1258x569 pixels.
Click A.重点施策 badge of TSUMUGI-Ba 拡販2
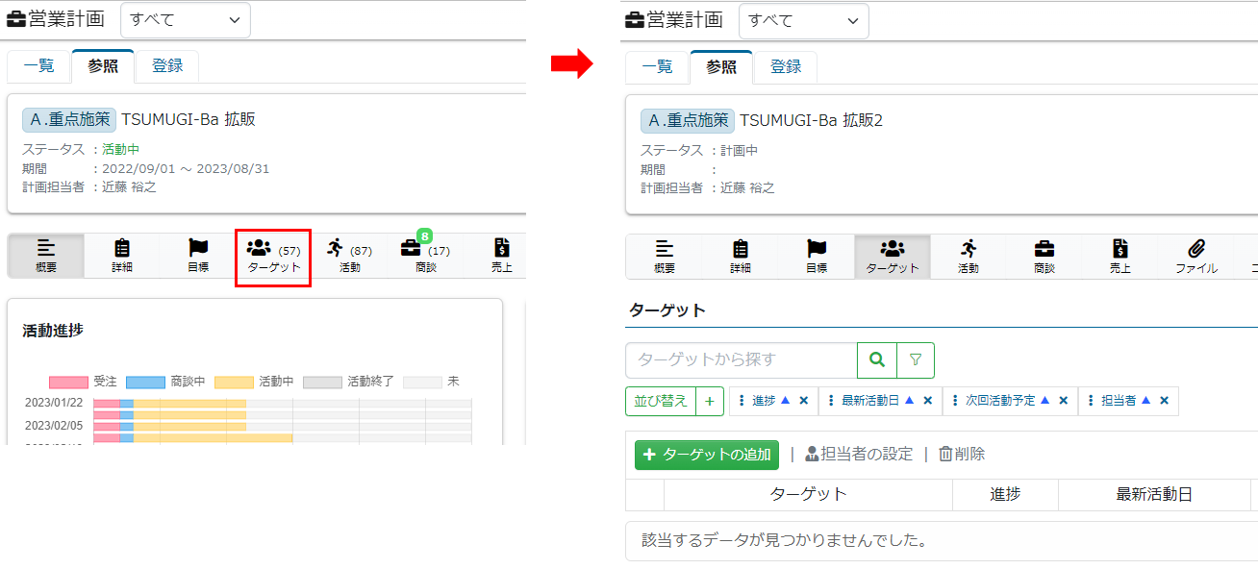tap(688, 120)
